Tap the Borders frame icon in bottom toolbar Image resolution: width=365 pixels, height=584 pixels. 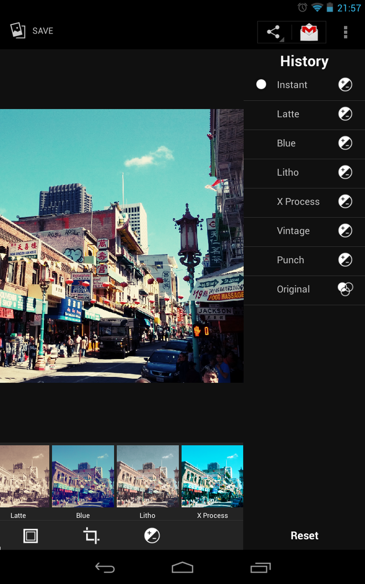30,536
